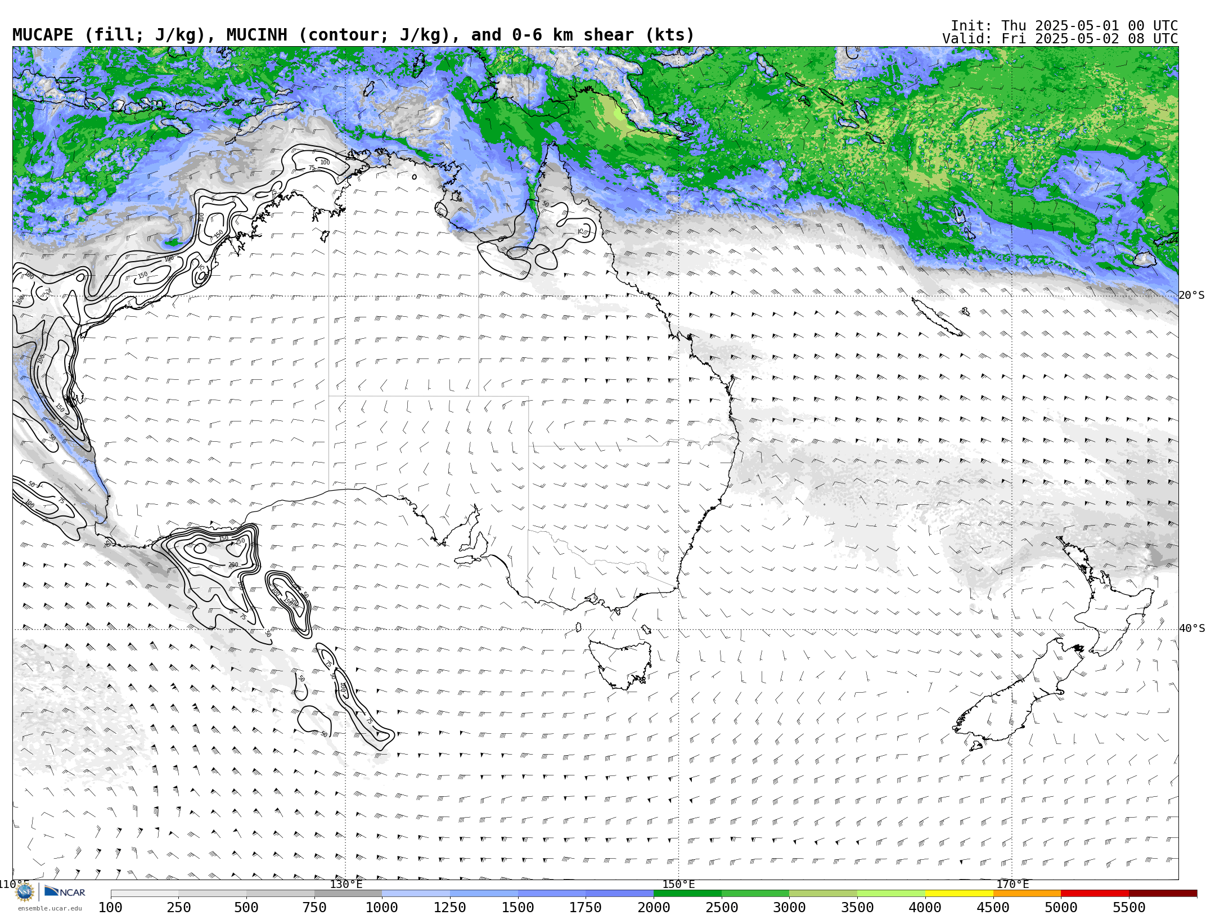Click the colorbar tick label 5500
This screenshot has width=1215, height=915.
[1129, 908]
